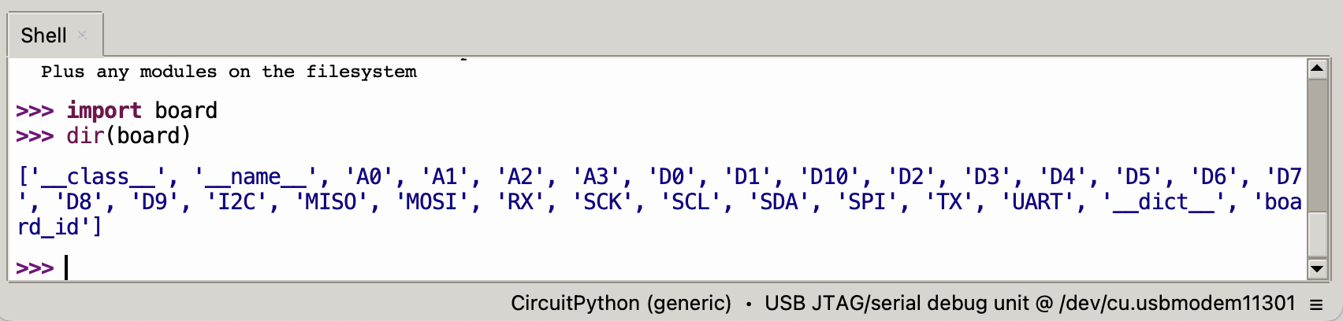Click the 'import board' command line

[142, 110]
